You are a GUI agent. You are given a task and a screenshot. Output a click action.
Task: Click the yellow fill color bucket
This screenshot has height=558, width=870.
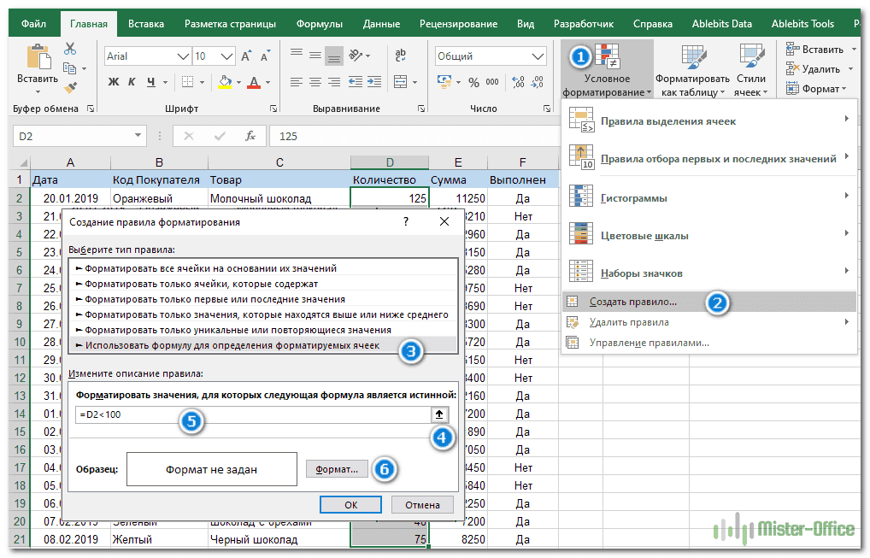[225, 83]
